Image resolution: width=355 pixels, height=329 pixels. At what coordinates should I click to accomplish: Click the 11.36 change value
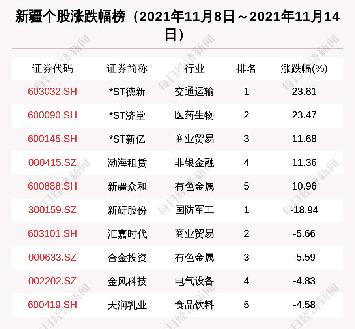[304, 163]
